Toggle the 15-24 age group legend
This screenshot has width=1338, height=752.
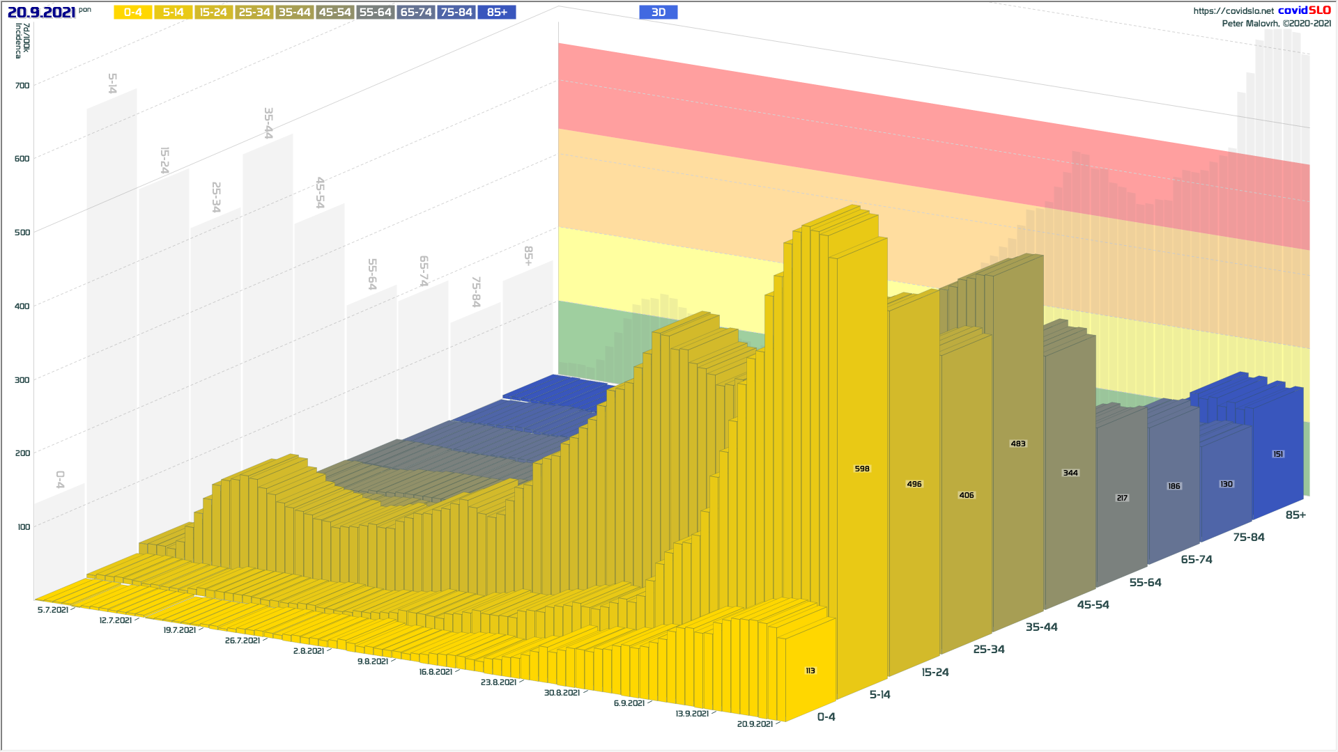point(213,13)
